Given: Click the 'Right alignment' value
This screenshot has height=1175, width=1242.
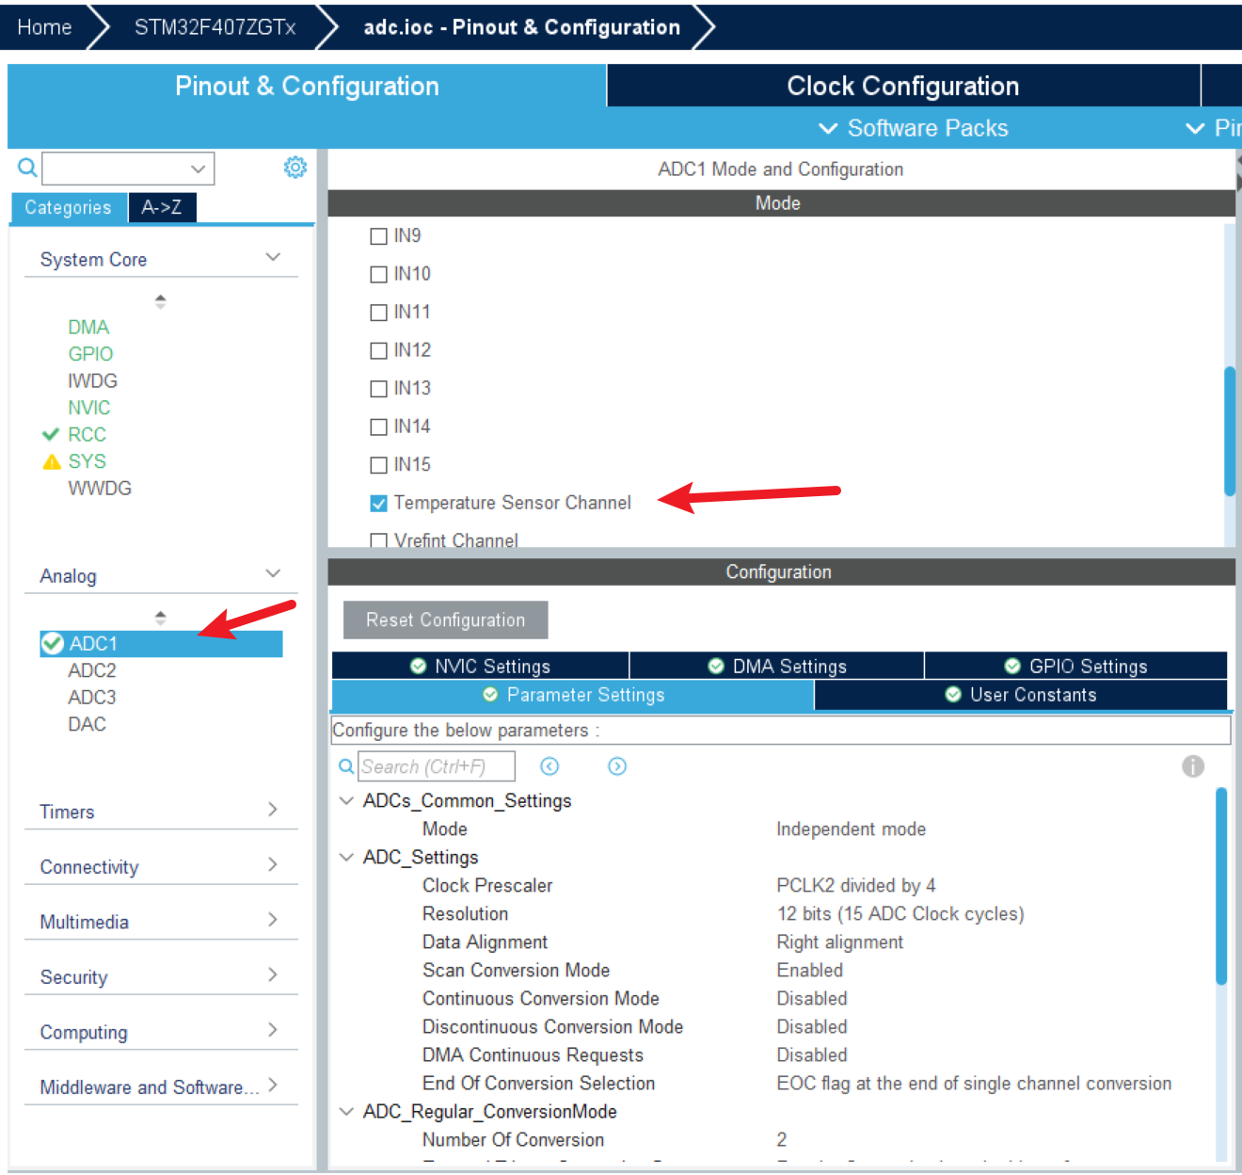Looking at the screenshot, I should coord(839,942).
